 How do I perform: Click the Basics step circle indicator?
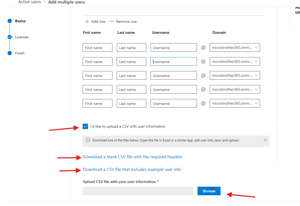tap(10, 21)
